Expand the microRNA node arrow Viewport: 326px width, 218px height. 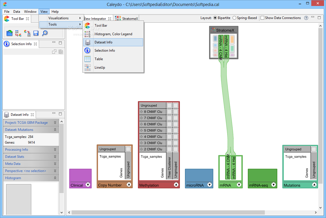pyautogui.click(x=210, y=185)
